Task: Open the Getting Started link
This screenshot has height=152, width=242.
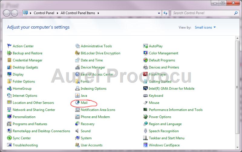Action: pyautogui.click(x=160, y=81)
